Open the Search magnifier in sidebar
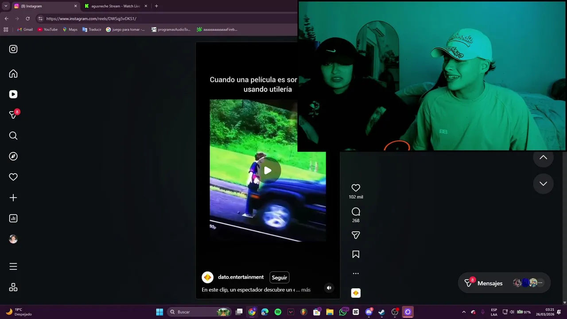Viewport: 567px width, 319px height. tap(13, 136)
